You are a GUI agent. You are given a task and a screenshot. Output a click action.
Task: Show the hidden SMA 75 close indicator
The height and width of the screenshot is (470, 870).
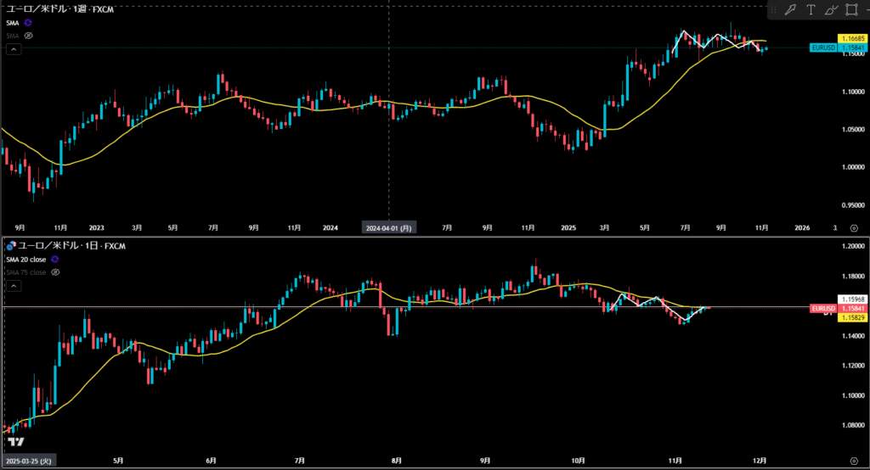(55, 272)
